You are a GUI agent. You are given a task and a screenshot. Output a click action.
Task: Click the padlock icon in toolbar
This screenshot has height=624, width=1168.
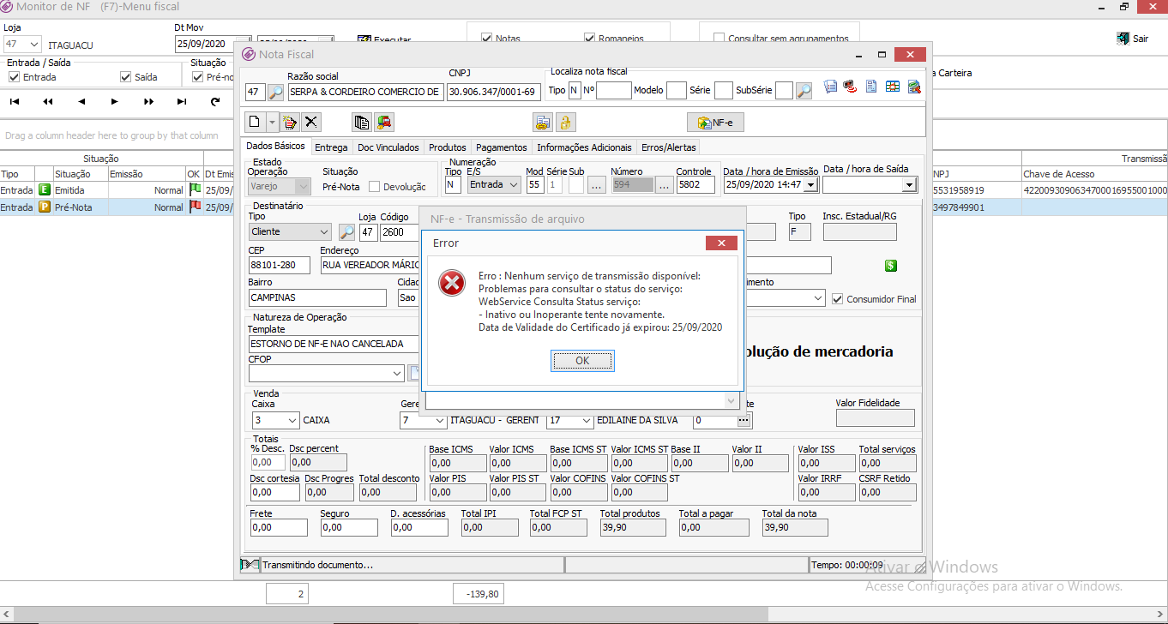tap(565, 123)
